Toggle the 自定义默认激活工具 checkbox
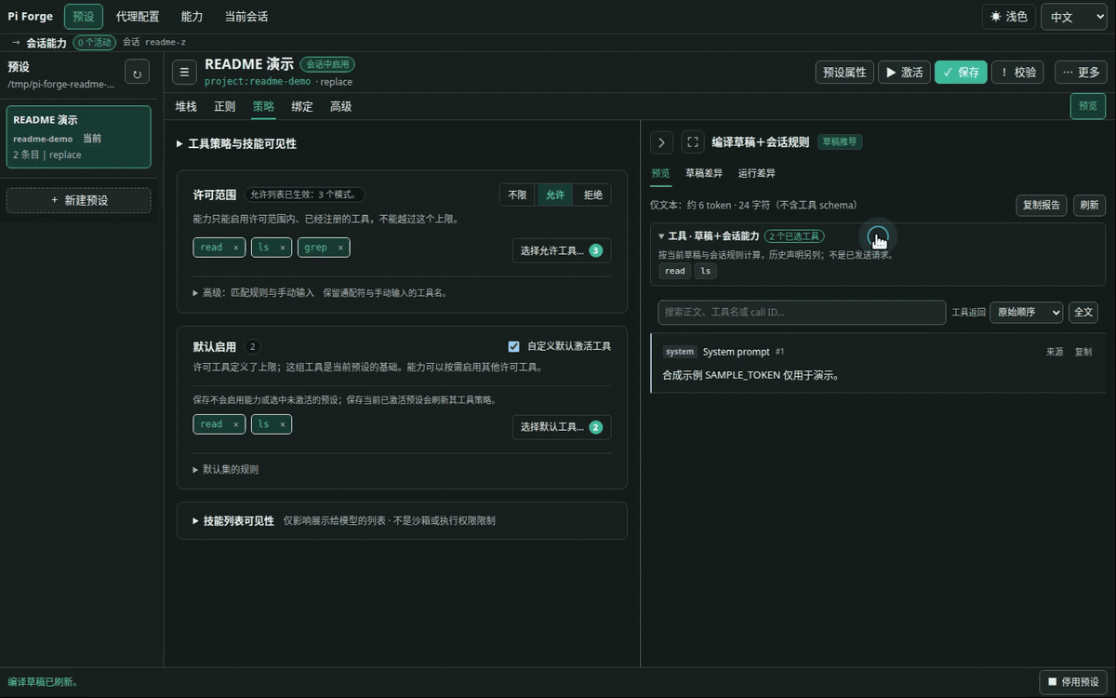The width and height of the screenshot is (1116, 698). [x=513, y=346]
